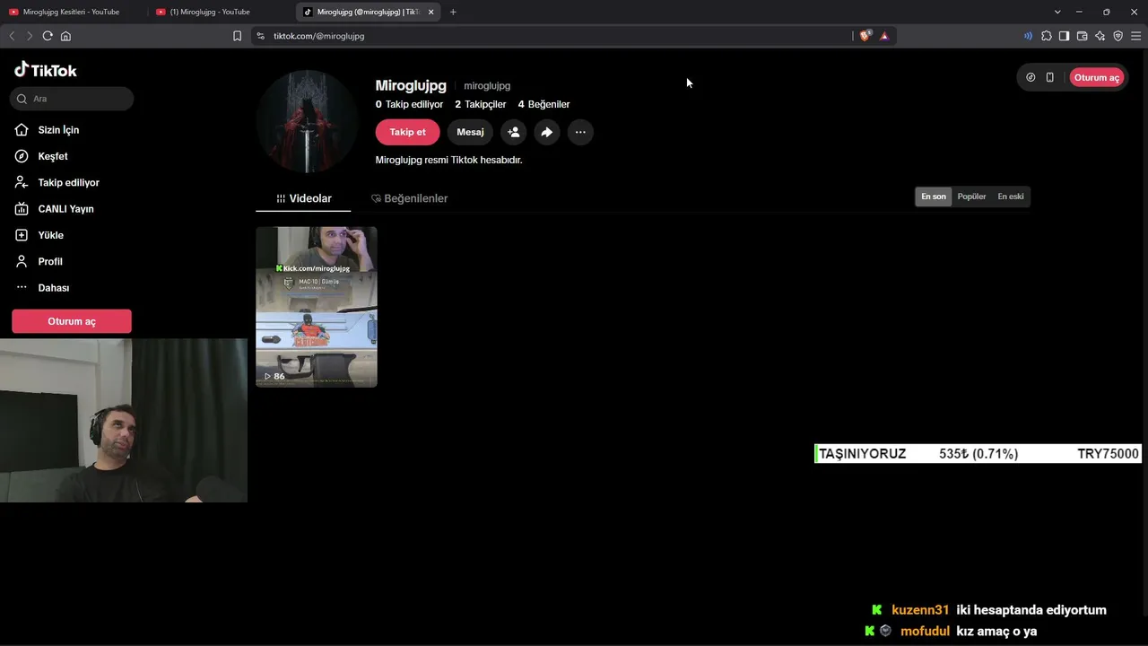Open the Brave Rewards triangle icon
Viewport: 1148px width, 646px height.
(884, 36)
